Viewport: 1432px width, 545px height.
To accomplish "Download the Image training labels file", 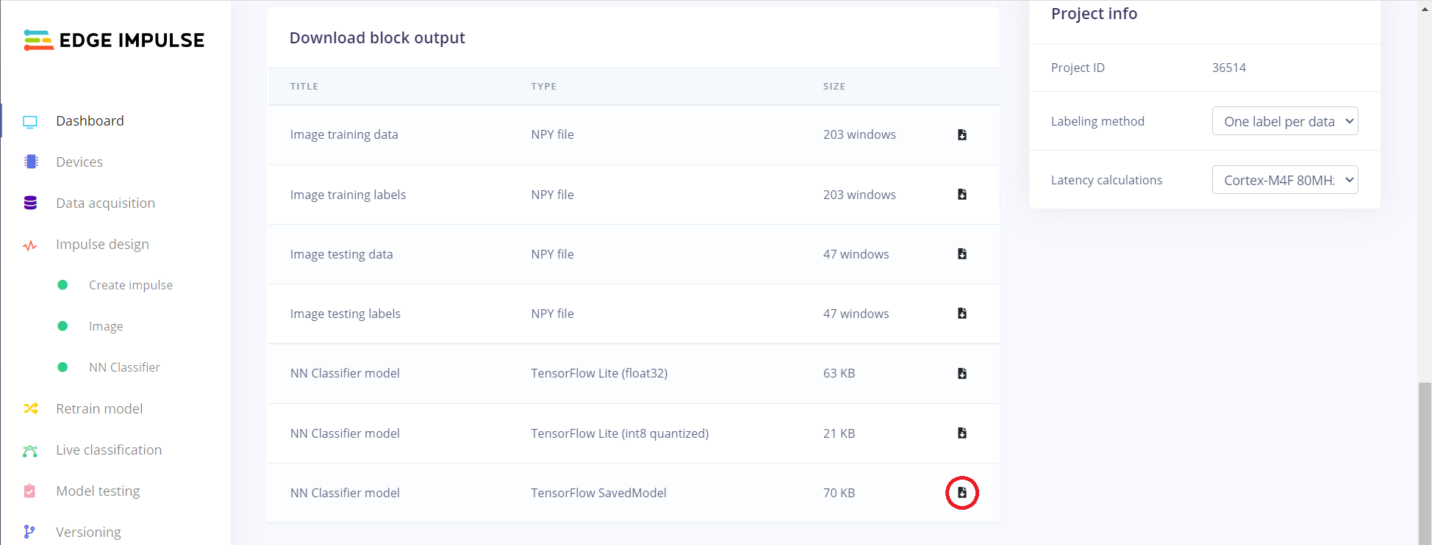I will click(x=962, y=194).
